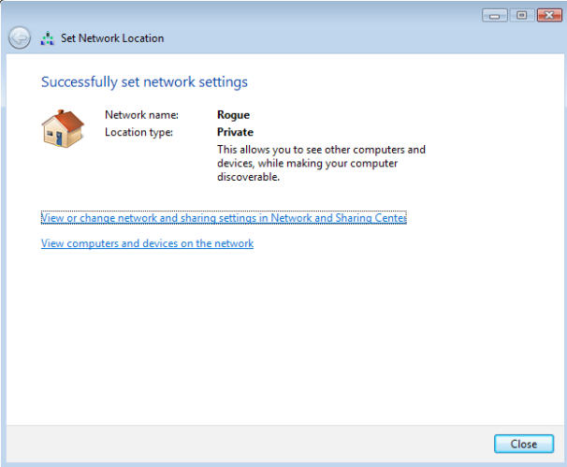Click the house icon for Private network
This screenshot has width=567, height=467.
(64, 128)
